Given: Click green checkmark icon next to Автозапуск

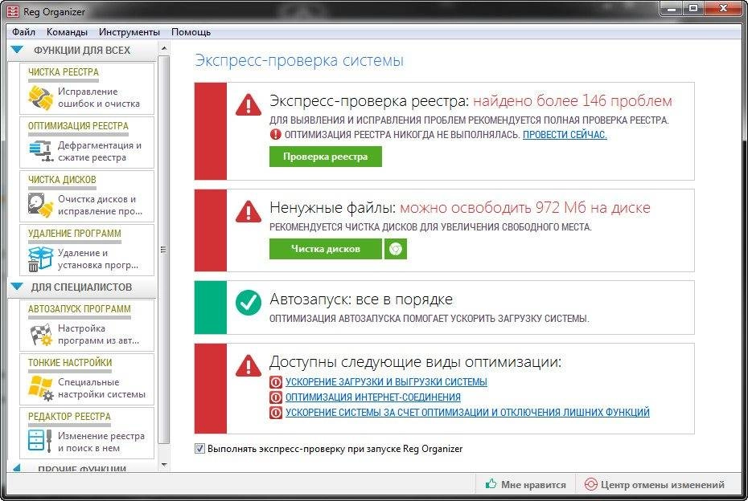Looking at the screenshot, I should pyautogui.click(x=249, y=303).
